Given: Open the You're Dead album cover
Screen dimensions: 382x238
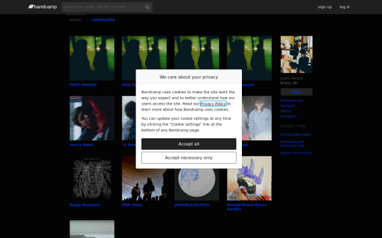Looking at the screenshot, I should coord(92,118).
